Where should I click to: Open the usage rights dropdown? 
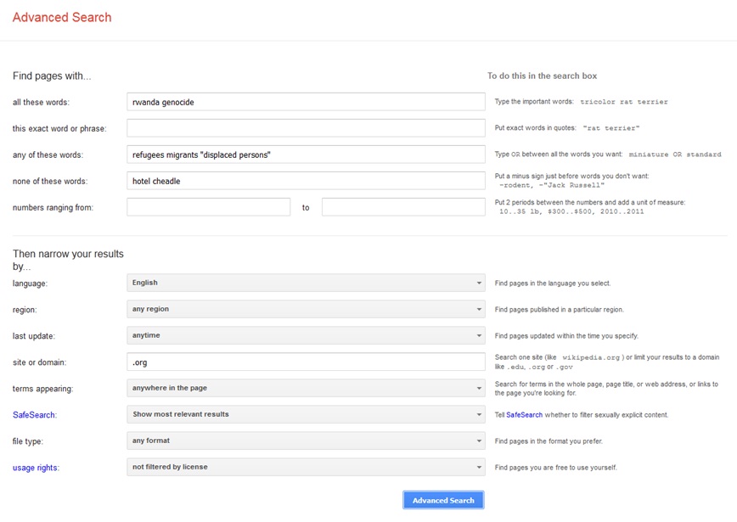pos(306,468)
